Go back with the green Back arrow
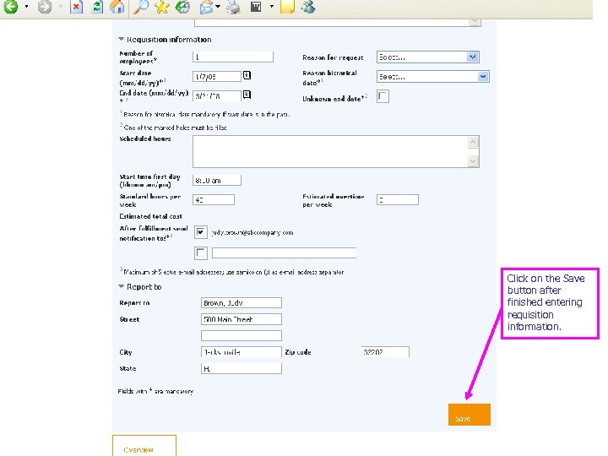The image size is (608, 456). click(10, 6)
